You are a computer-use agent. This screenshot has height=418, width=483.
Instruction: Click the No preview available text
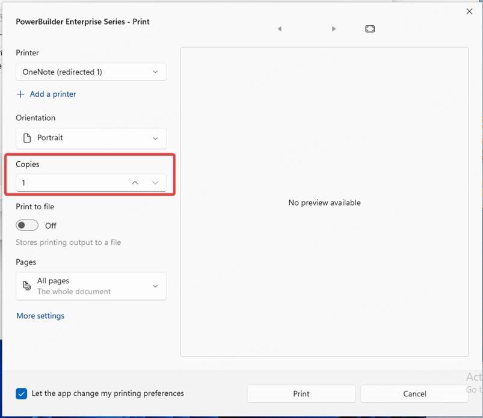coord(324,203)
